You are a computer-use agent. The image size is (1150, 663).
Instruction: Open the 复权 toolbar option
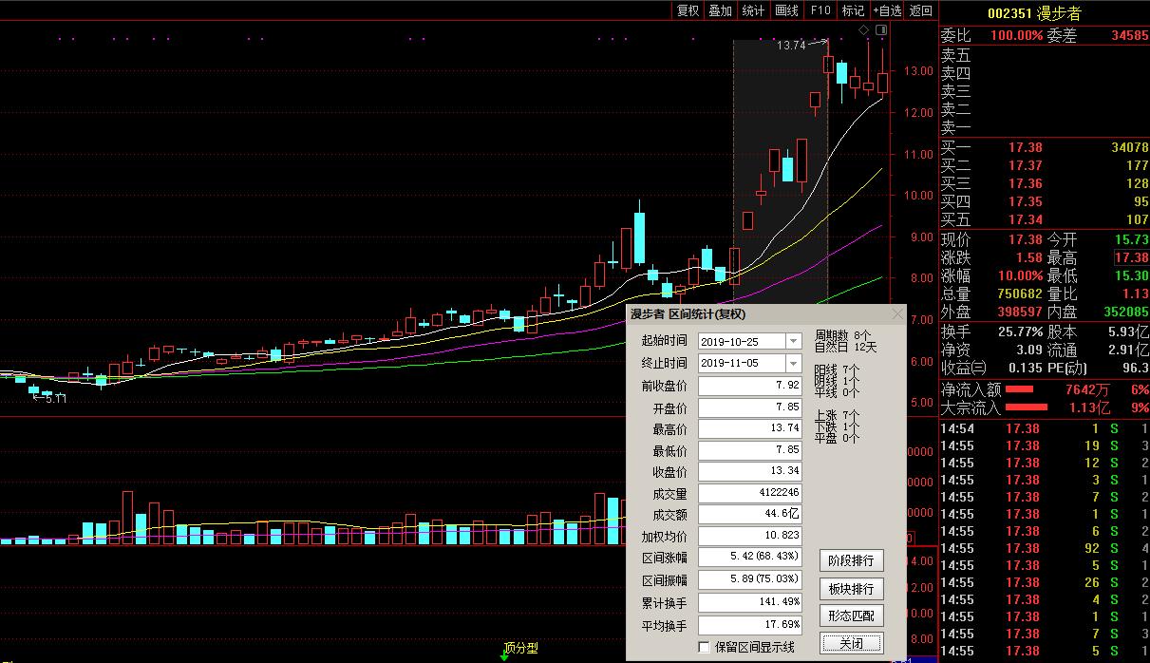tap(688, 10)
